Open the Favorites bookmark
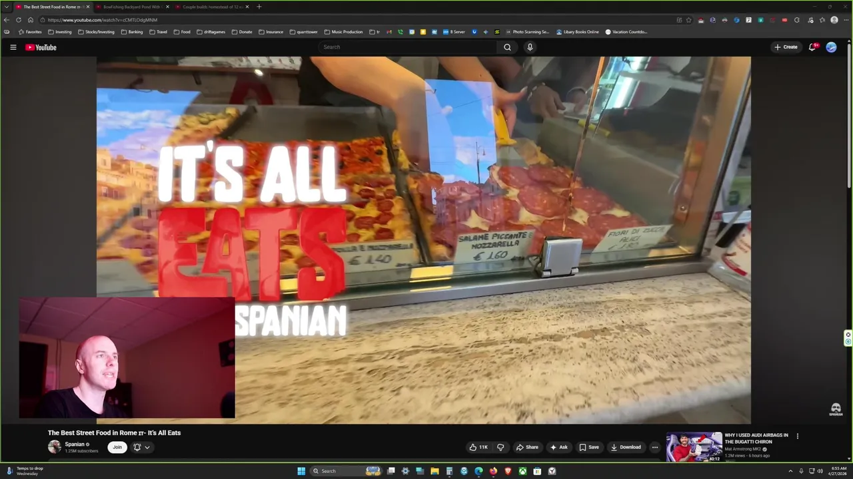 point(30,32)
